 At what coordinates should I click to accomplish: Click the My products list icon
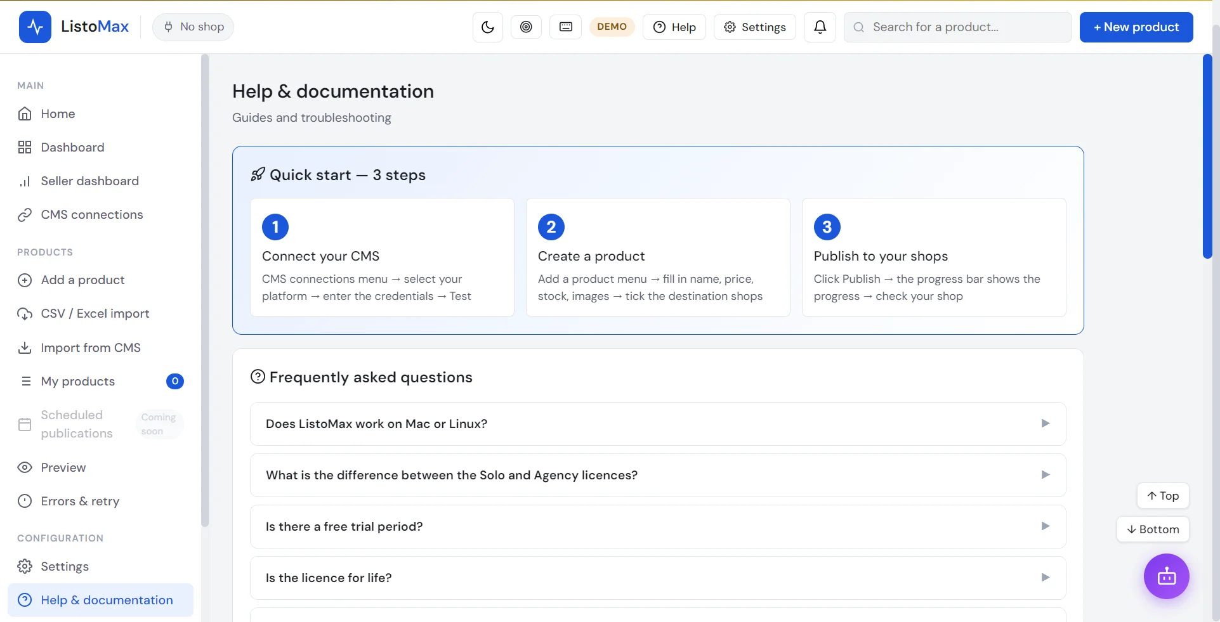click(26, 381)
